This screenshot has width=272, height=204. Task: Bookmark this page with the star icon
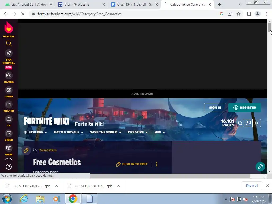[x=239, y=14]
